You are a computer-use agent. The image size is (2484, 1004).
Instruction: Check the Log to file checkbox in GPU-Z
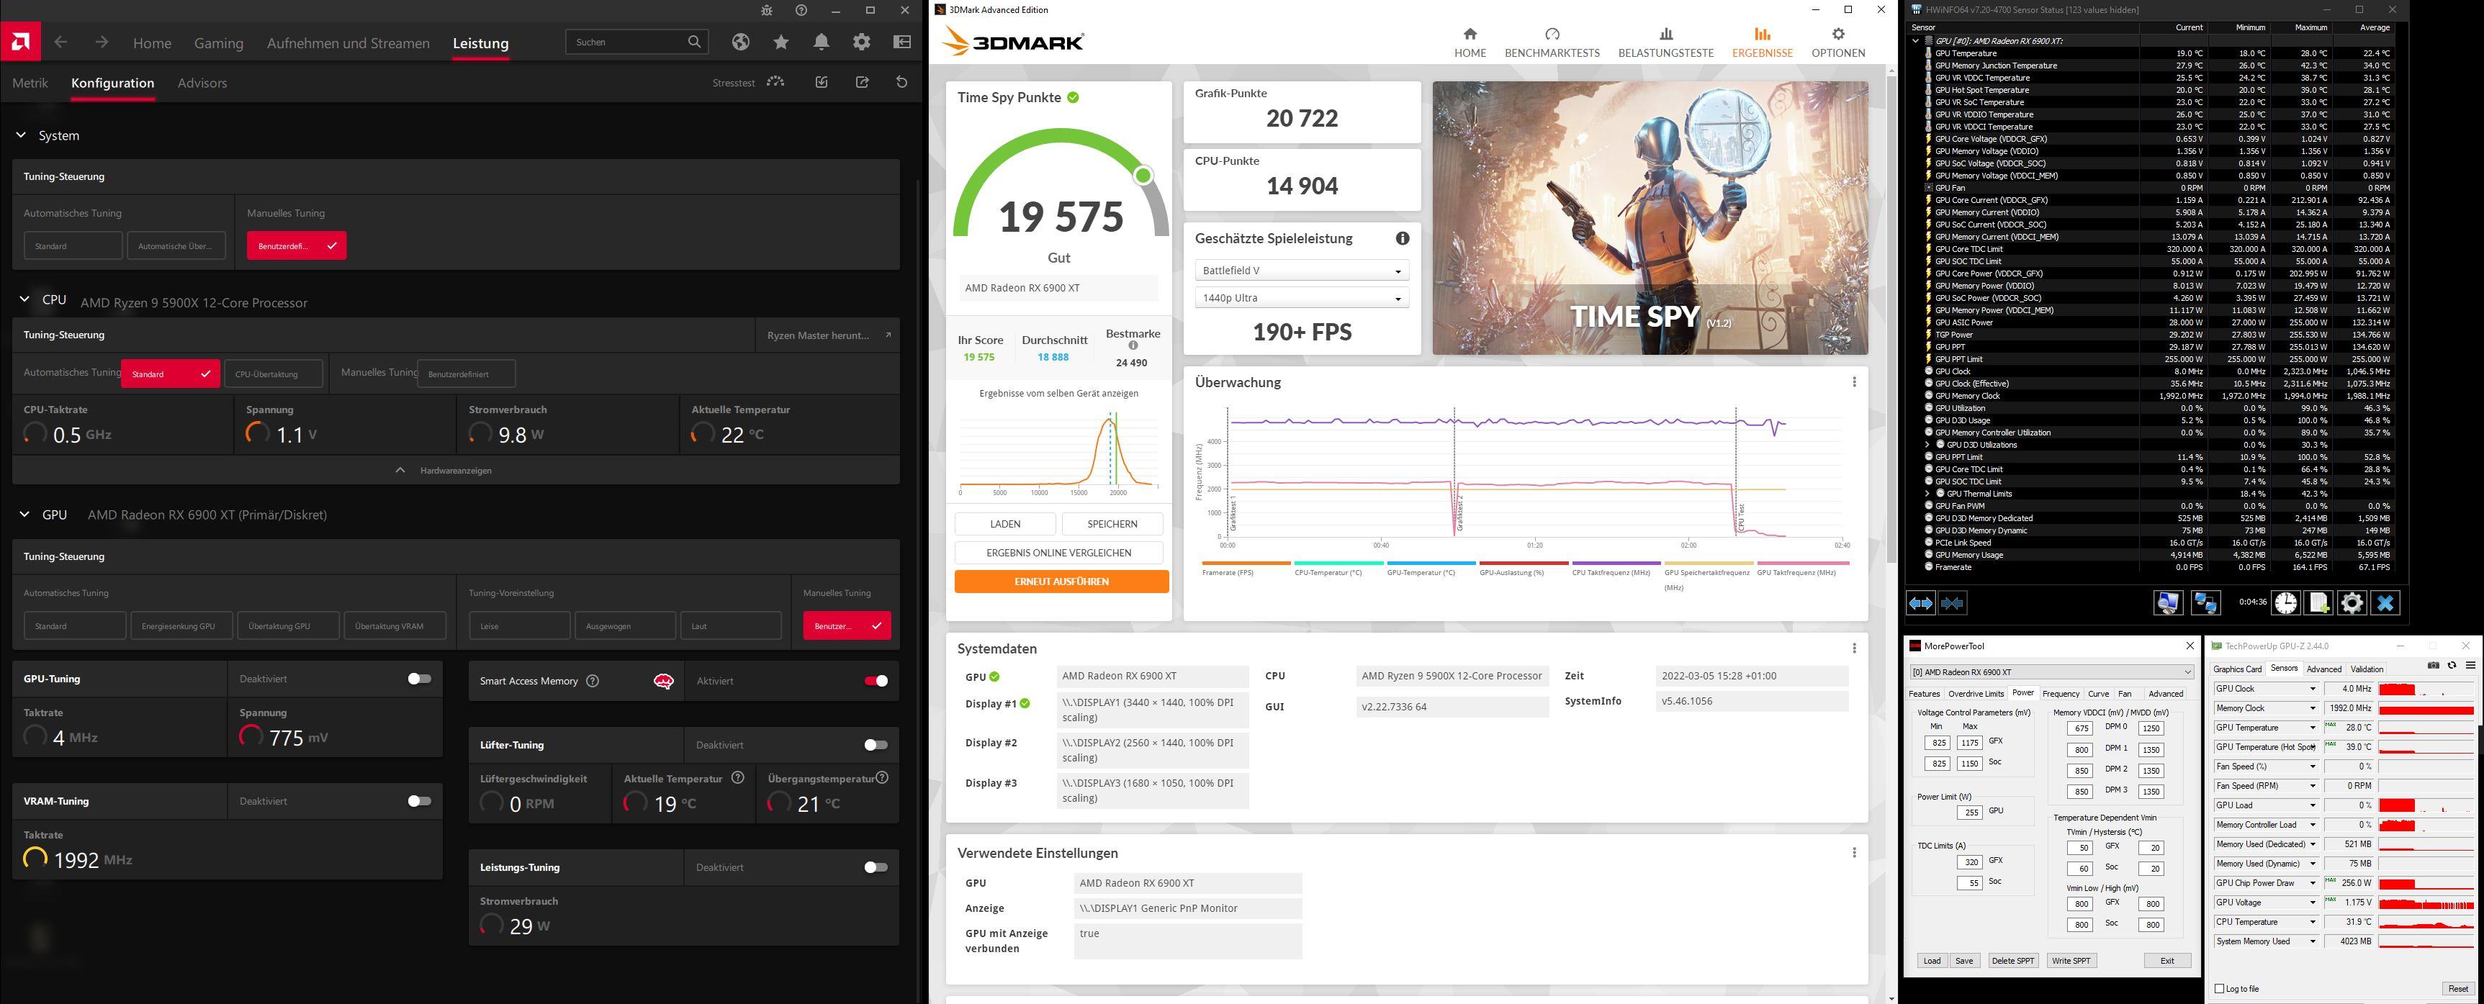2220,989
